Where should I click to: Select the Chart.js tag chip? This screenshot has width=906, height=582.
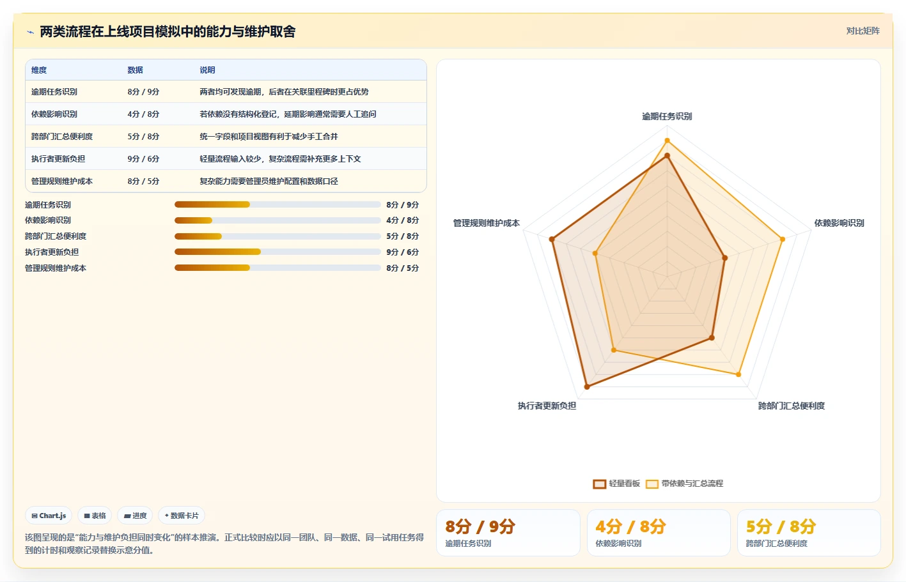49,516
